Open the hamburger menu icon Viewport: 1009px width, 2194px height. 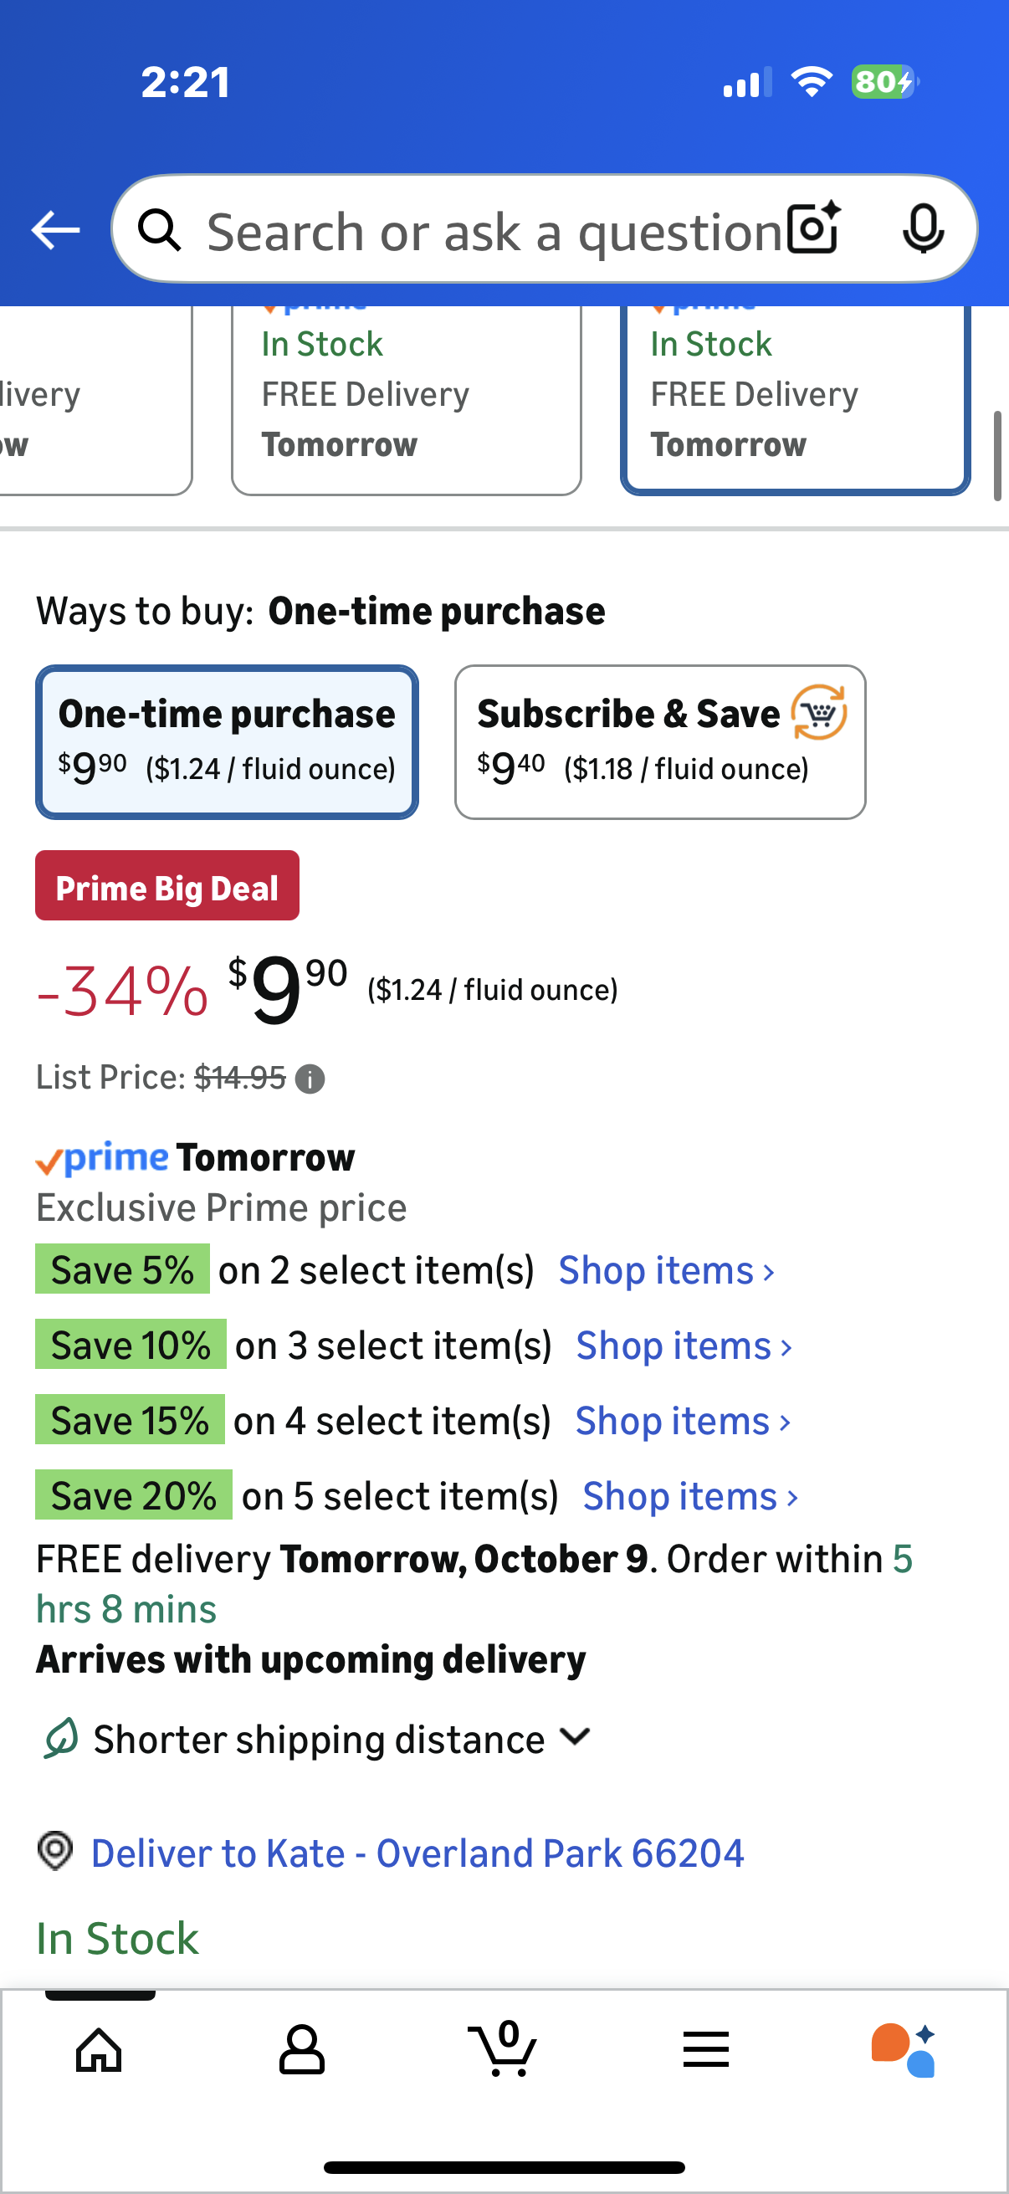point(706,2048)
